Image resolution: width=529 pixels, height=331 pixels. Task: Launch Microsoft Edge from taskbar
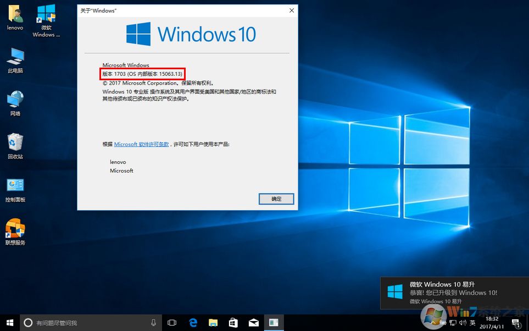coord(193,323)
